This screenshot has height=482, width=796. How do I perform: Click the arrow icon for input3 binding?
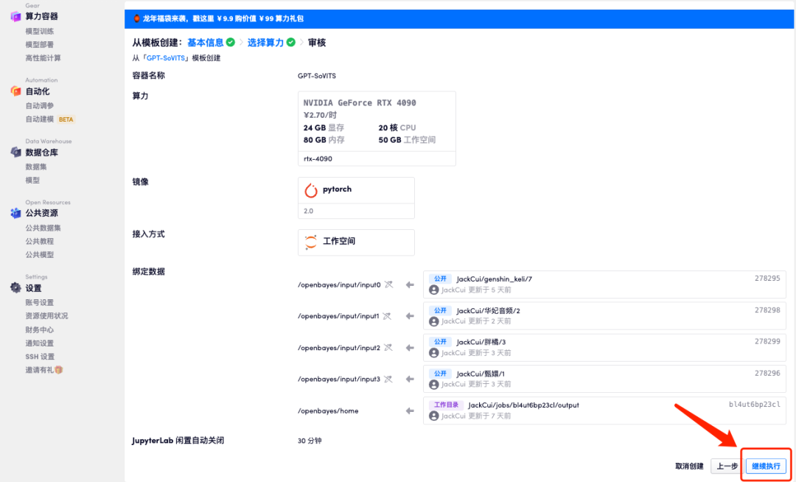click(410, 380)
